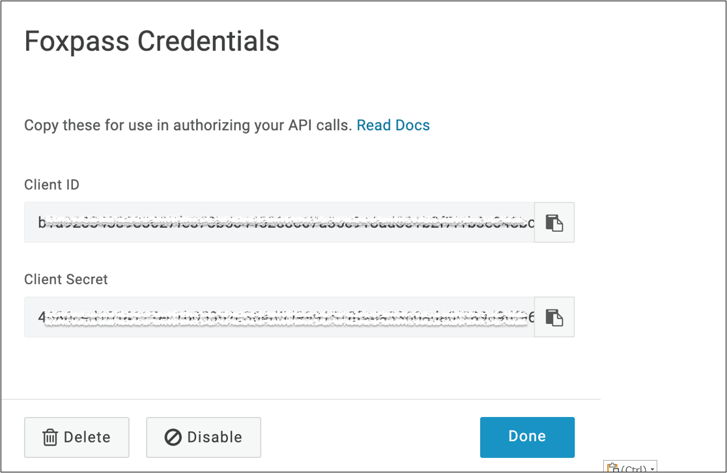Viewport: 727px width, 473px height.
Task: Copy the Client ID using its clipboard icon
Action: point(554,223)
